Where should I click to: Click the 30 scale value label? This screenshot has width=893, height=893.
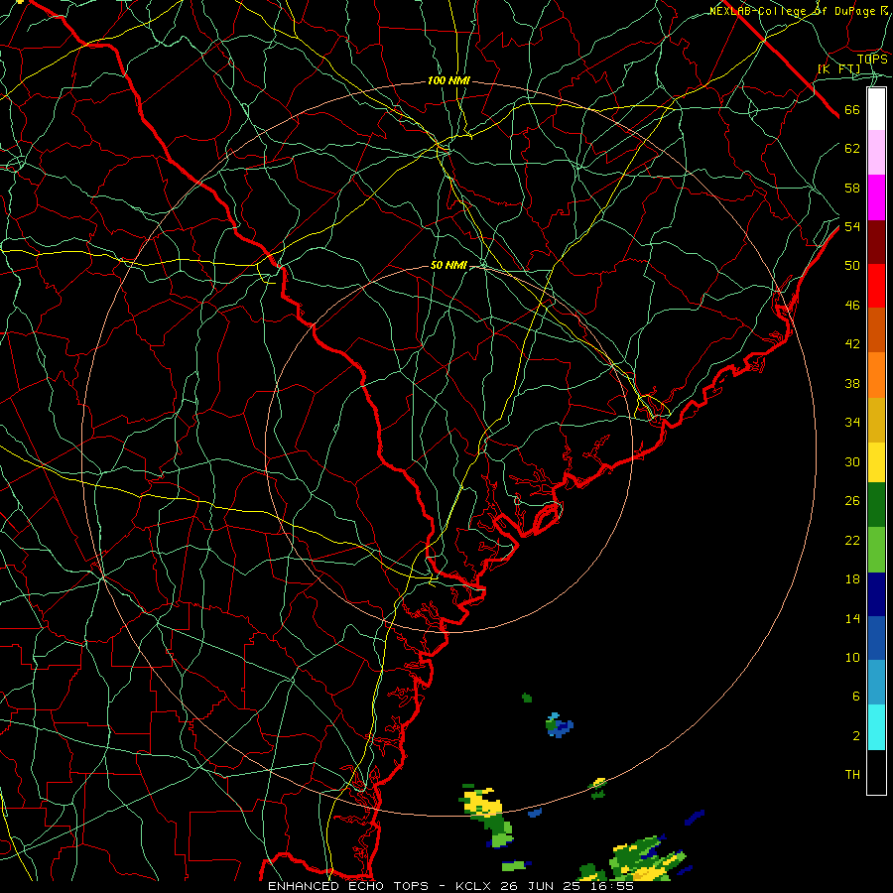(852, 461)
